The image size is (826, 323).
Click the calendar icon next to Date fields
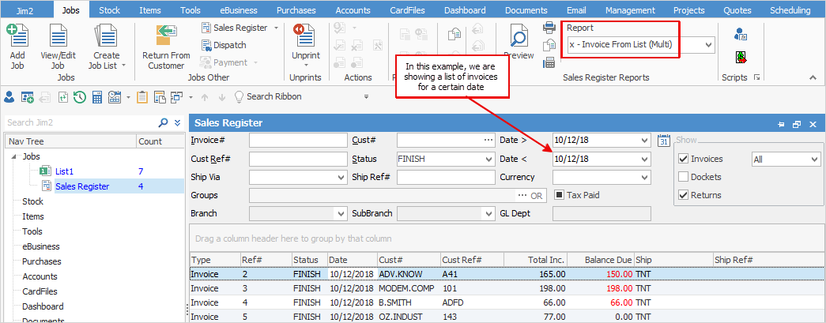(664, 141)
